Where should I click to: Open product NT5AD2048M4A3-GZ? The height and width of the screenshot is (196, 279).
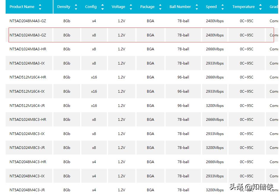28,21
